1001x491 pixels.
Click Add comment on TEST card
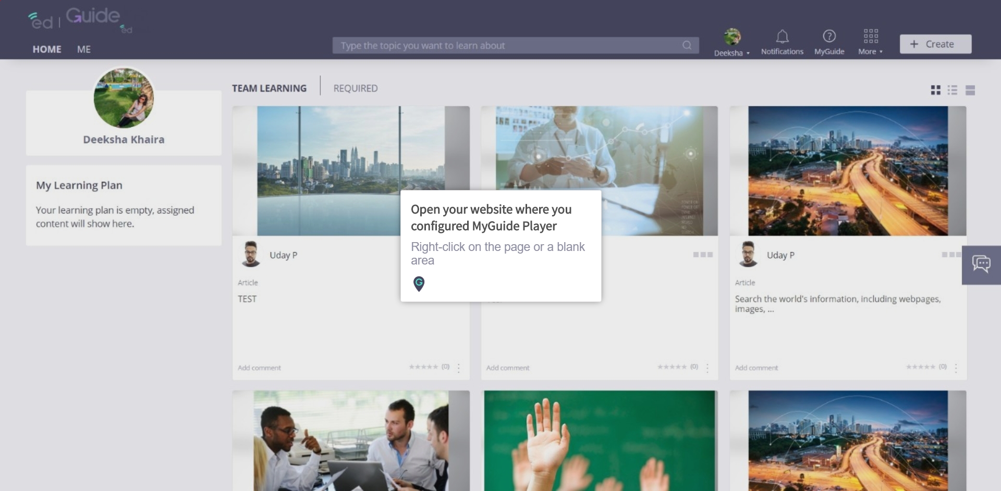tap(259, 368)
